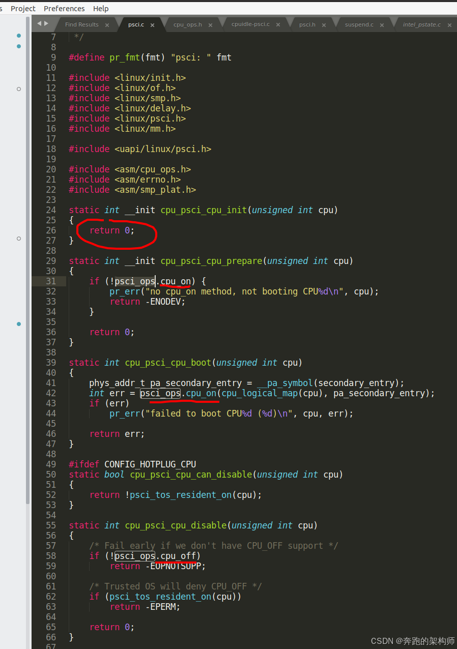
Task: Click the <linux/smp.h> include line
Action: [x=125, y=98]
